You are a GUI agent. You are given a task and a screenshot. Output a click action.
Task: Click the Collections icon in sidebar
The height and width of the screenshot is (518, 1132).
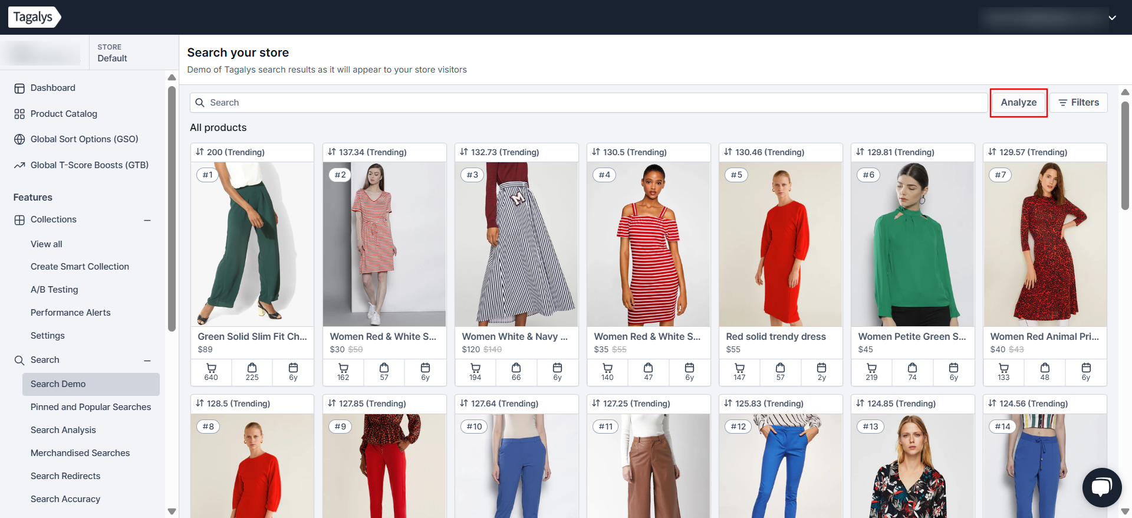(x=19, y=220)
